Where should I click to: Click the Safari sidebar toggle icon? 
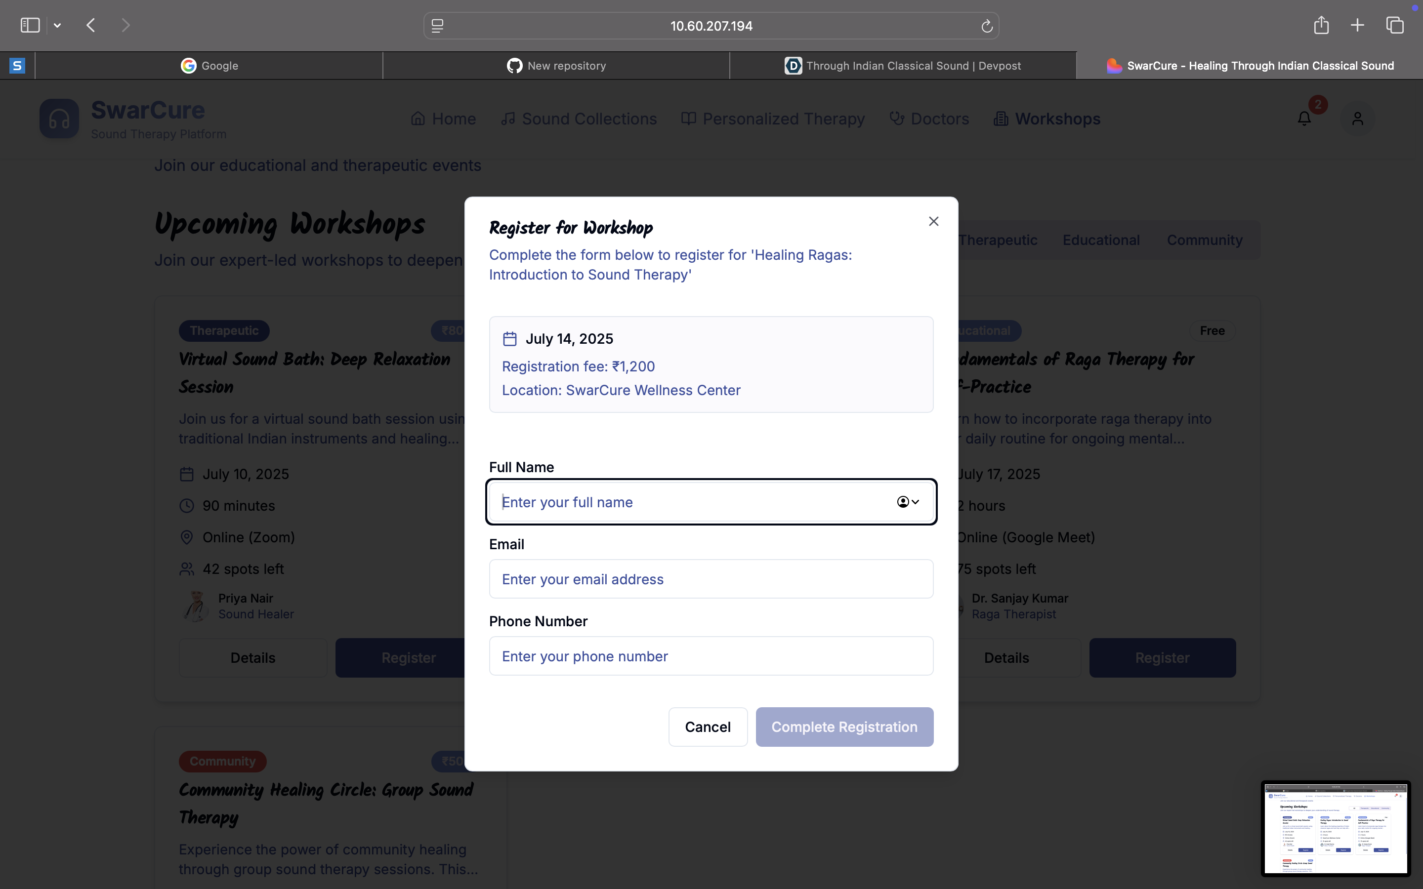[30, 25]
